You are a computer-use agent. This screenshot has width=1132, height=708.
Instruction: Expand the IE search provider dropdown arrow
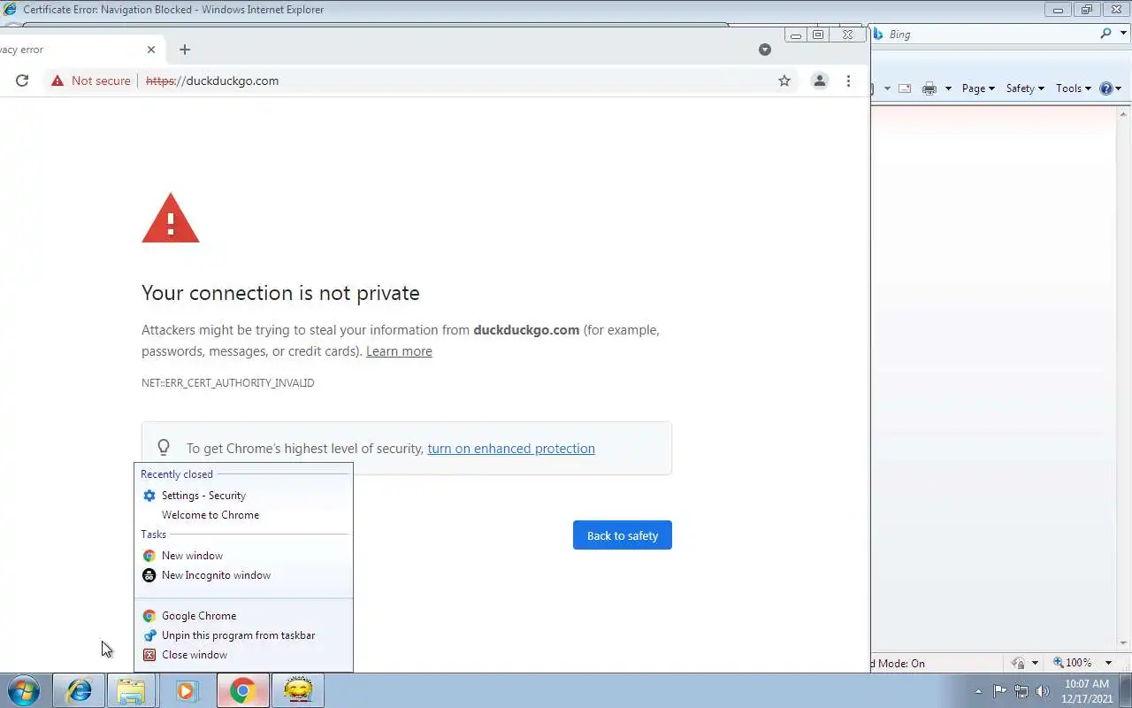click(1121, 34)
